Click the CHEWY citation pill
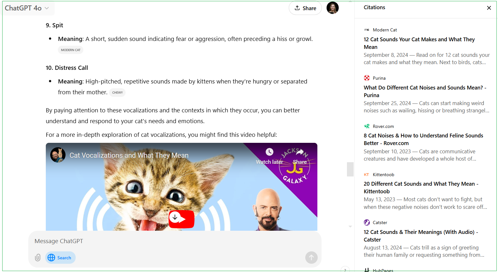This screenshot has width=498, height=272. [x=117, y=92]
